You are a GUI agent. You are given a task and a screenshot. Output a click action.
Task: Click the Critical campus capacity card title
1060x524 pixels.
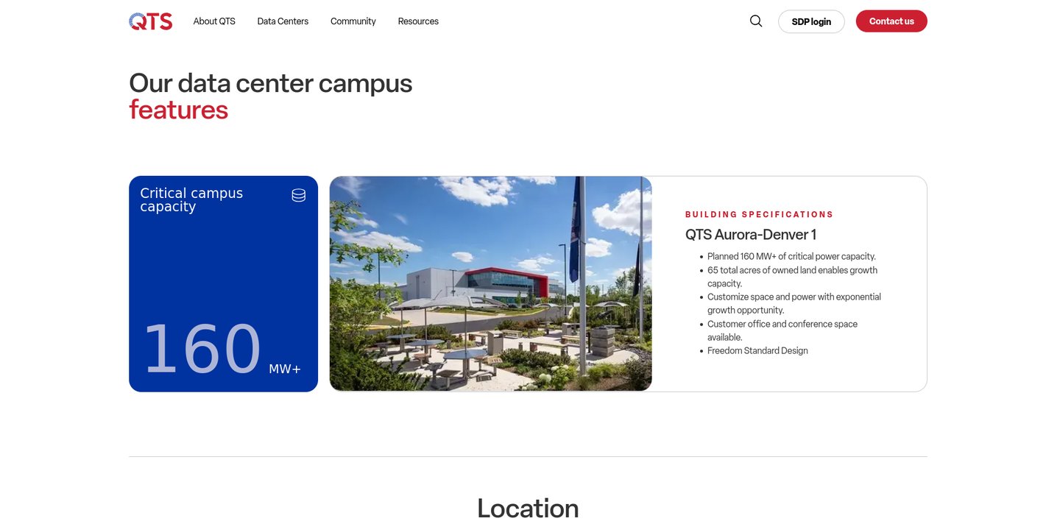click(x=191, y=200)
